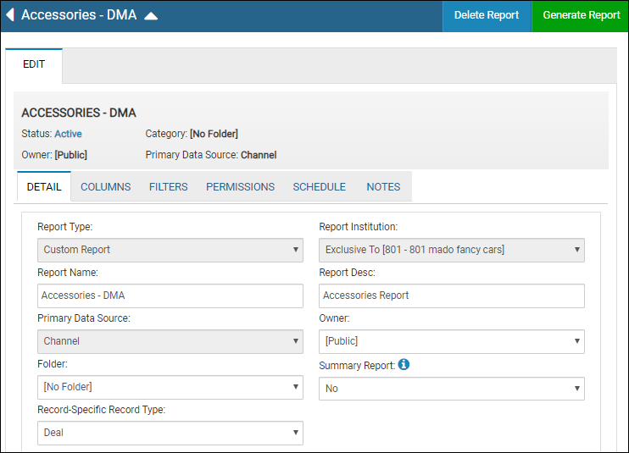Select the DETAIL tab
The width and height of the screenshot is (629, 453).
click(44, 187)
